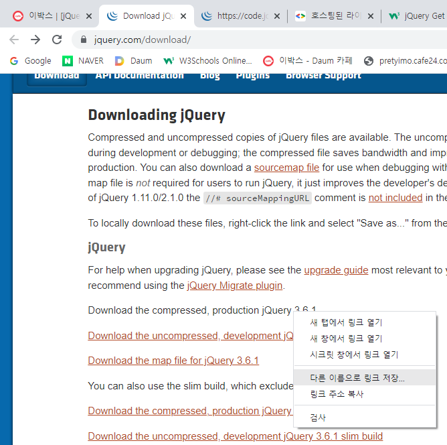Screen dimensions: 447x445
Task: Switch to the jQuery Get tab
Action: pos(416,16)
